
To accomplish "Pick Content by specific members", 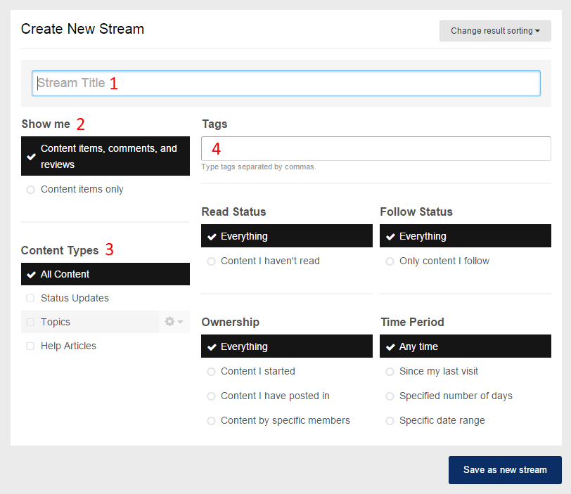I will point(285,420).
